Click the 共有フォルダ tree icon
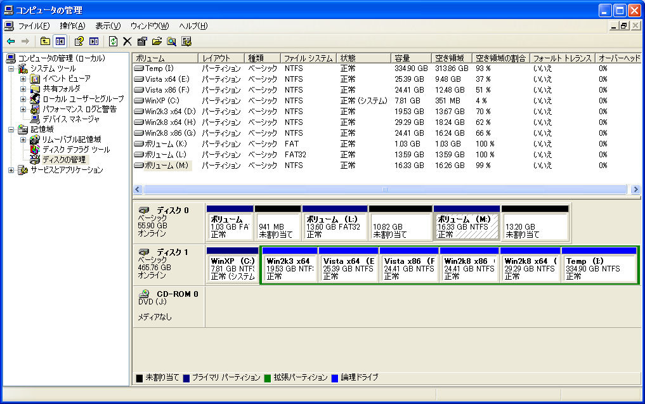Viewport: 645px width, 404px height. click(35, 89)
